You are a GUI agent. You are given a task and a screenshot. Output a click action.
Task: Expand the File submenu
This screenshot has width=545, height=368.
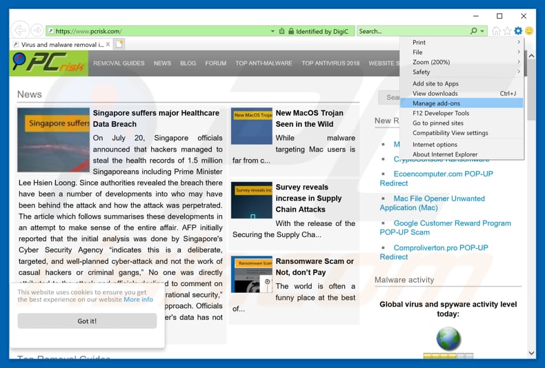[462, 52]
